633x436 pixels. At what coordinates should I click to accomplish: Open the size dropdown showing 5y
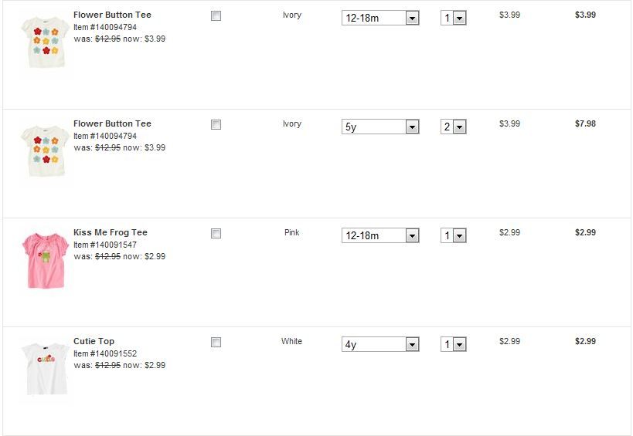coord(379,127)
